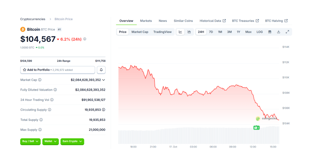Switch to line chart view icon
The height and width of the screenshot is (159, 322).
click(180, 32)
